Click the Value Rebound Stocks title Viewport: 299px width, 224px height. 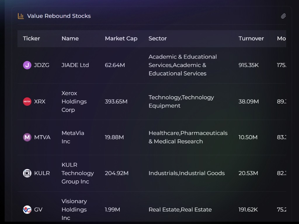pyautogui.click(x=59, y=16)
